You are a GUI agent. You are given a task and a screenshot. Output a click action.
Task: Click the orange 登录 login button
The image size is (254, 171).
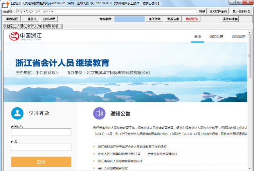pos(41,162)
